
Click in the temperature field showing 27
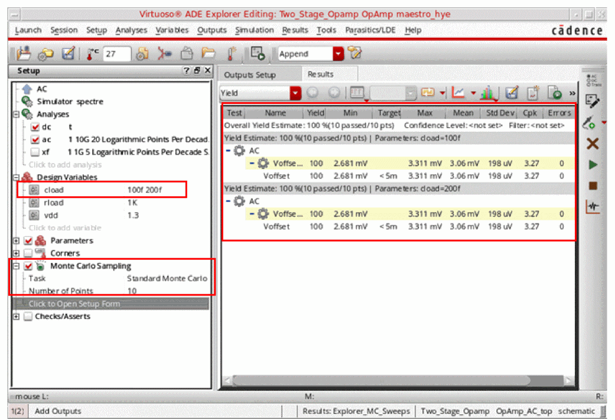click(116, 54)
